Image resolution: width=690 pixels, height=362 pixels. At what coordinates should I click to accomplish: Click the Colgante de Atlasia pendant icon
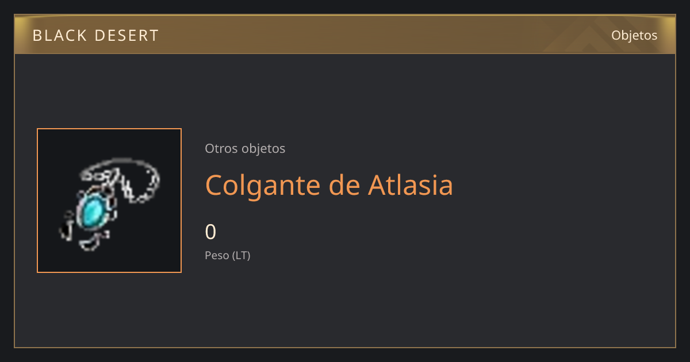pos(109,201)
